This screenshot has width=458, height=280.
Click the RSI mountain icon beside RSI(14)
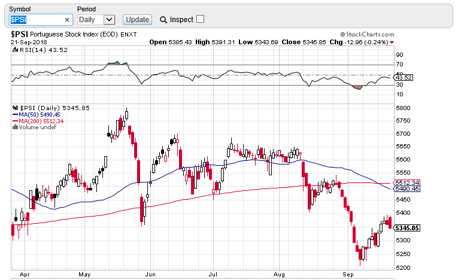pyautogui.click(x=16, y=50)
